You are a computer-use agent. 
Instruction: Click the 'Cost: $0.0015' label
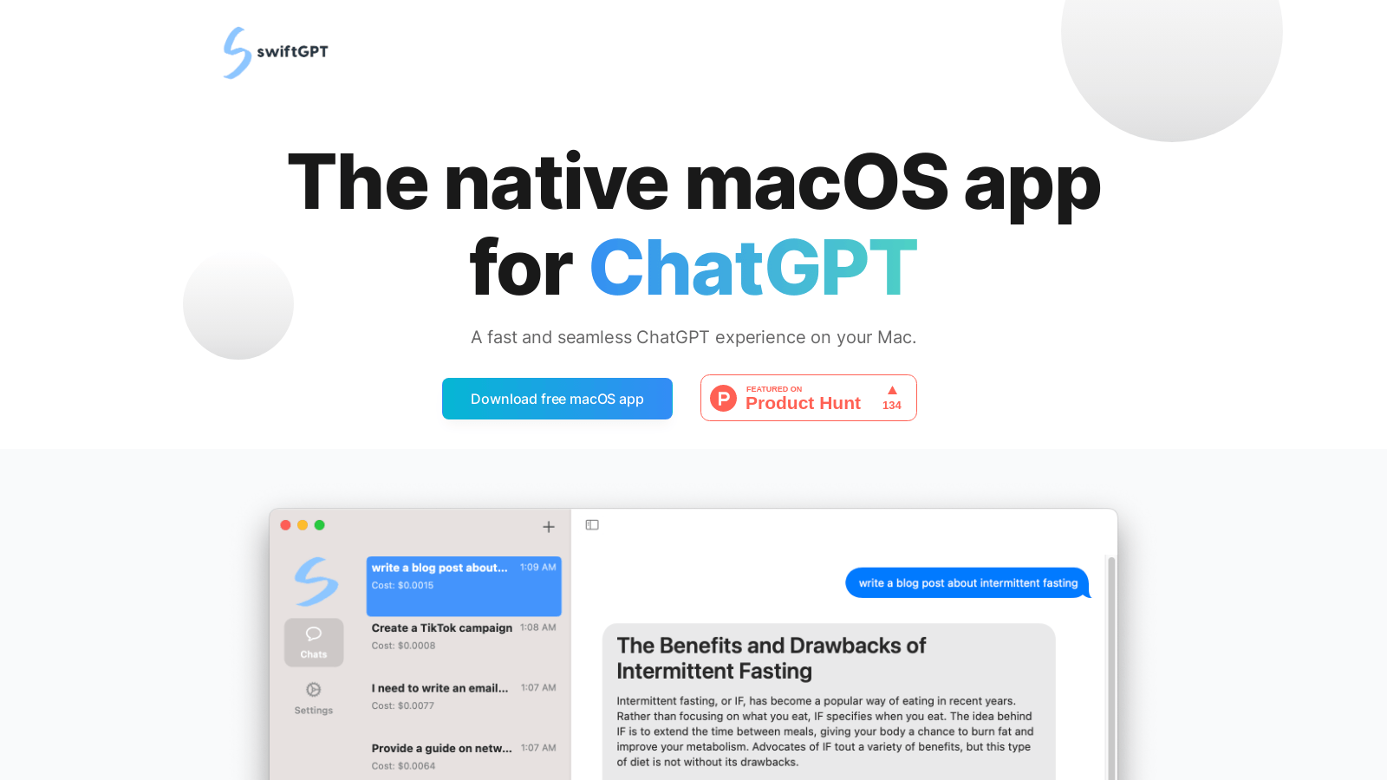pyautogui.click(x=402, y=586)
